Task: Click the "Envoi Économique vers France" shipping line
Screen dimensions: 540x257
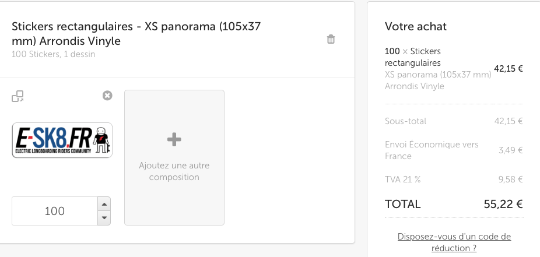Action: 432,150
